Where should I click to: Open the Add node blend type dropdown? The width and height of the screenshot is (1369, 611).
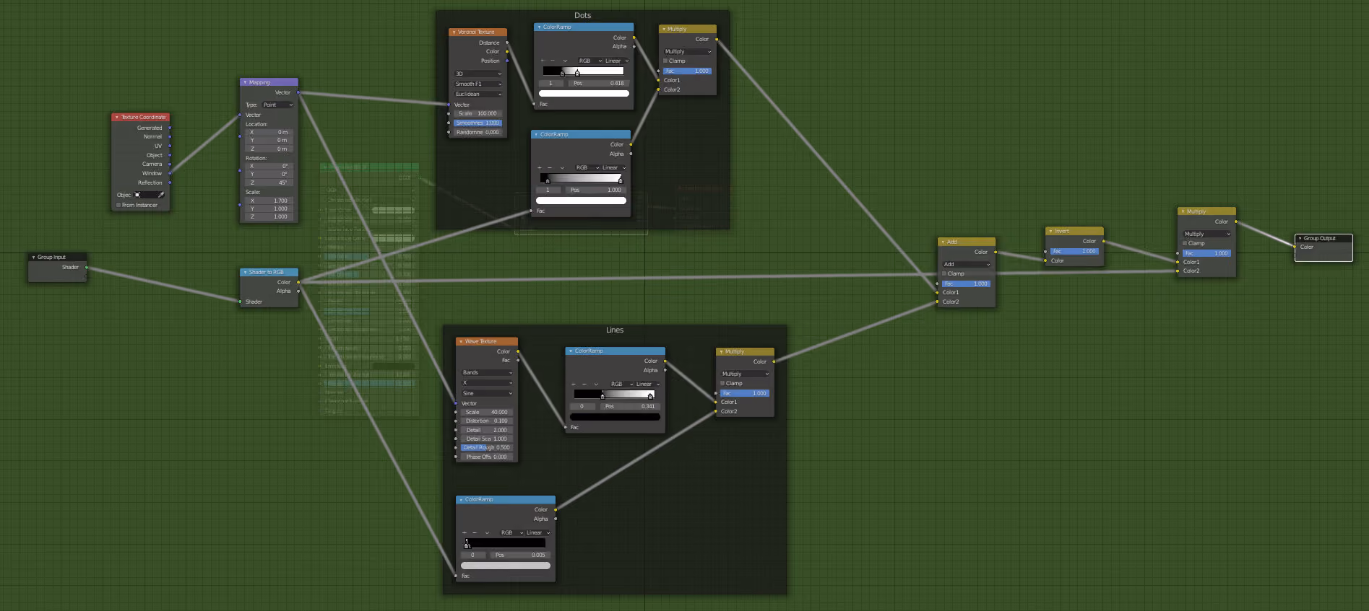(967, 264)
